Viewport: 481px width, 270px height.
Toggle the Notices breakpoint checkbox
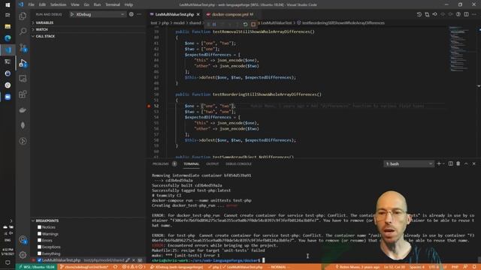click(x=39, y=227)
